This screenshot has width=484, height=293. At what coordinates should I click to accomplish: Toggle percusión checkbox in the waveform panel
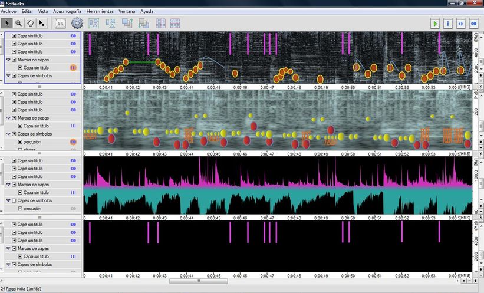(20, 209)
